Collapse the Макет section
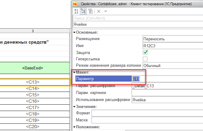 click(74, 73)
